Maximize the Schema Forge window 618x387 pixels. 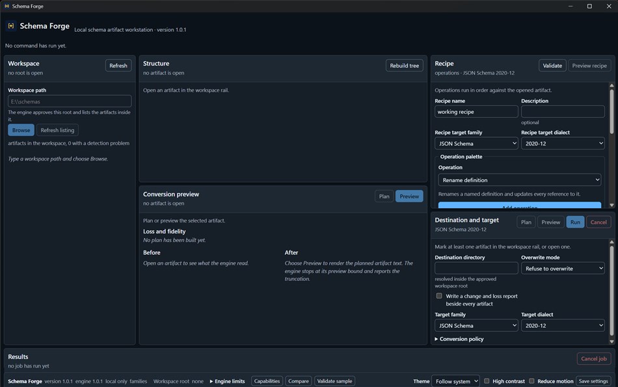[589, 6]
